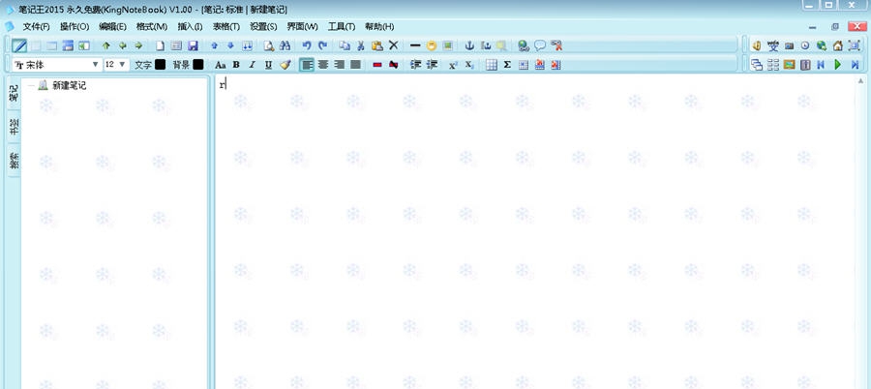Click the green up arrow icon

pyautogui.click(x=106, y=45)
